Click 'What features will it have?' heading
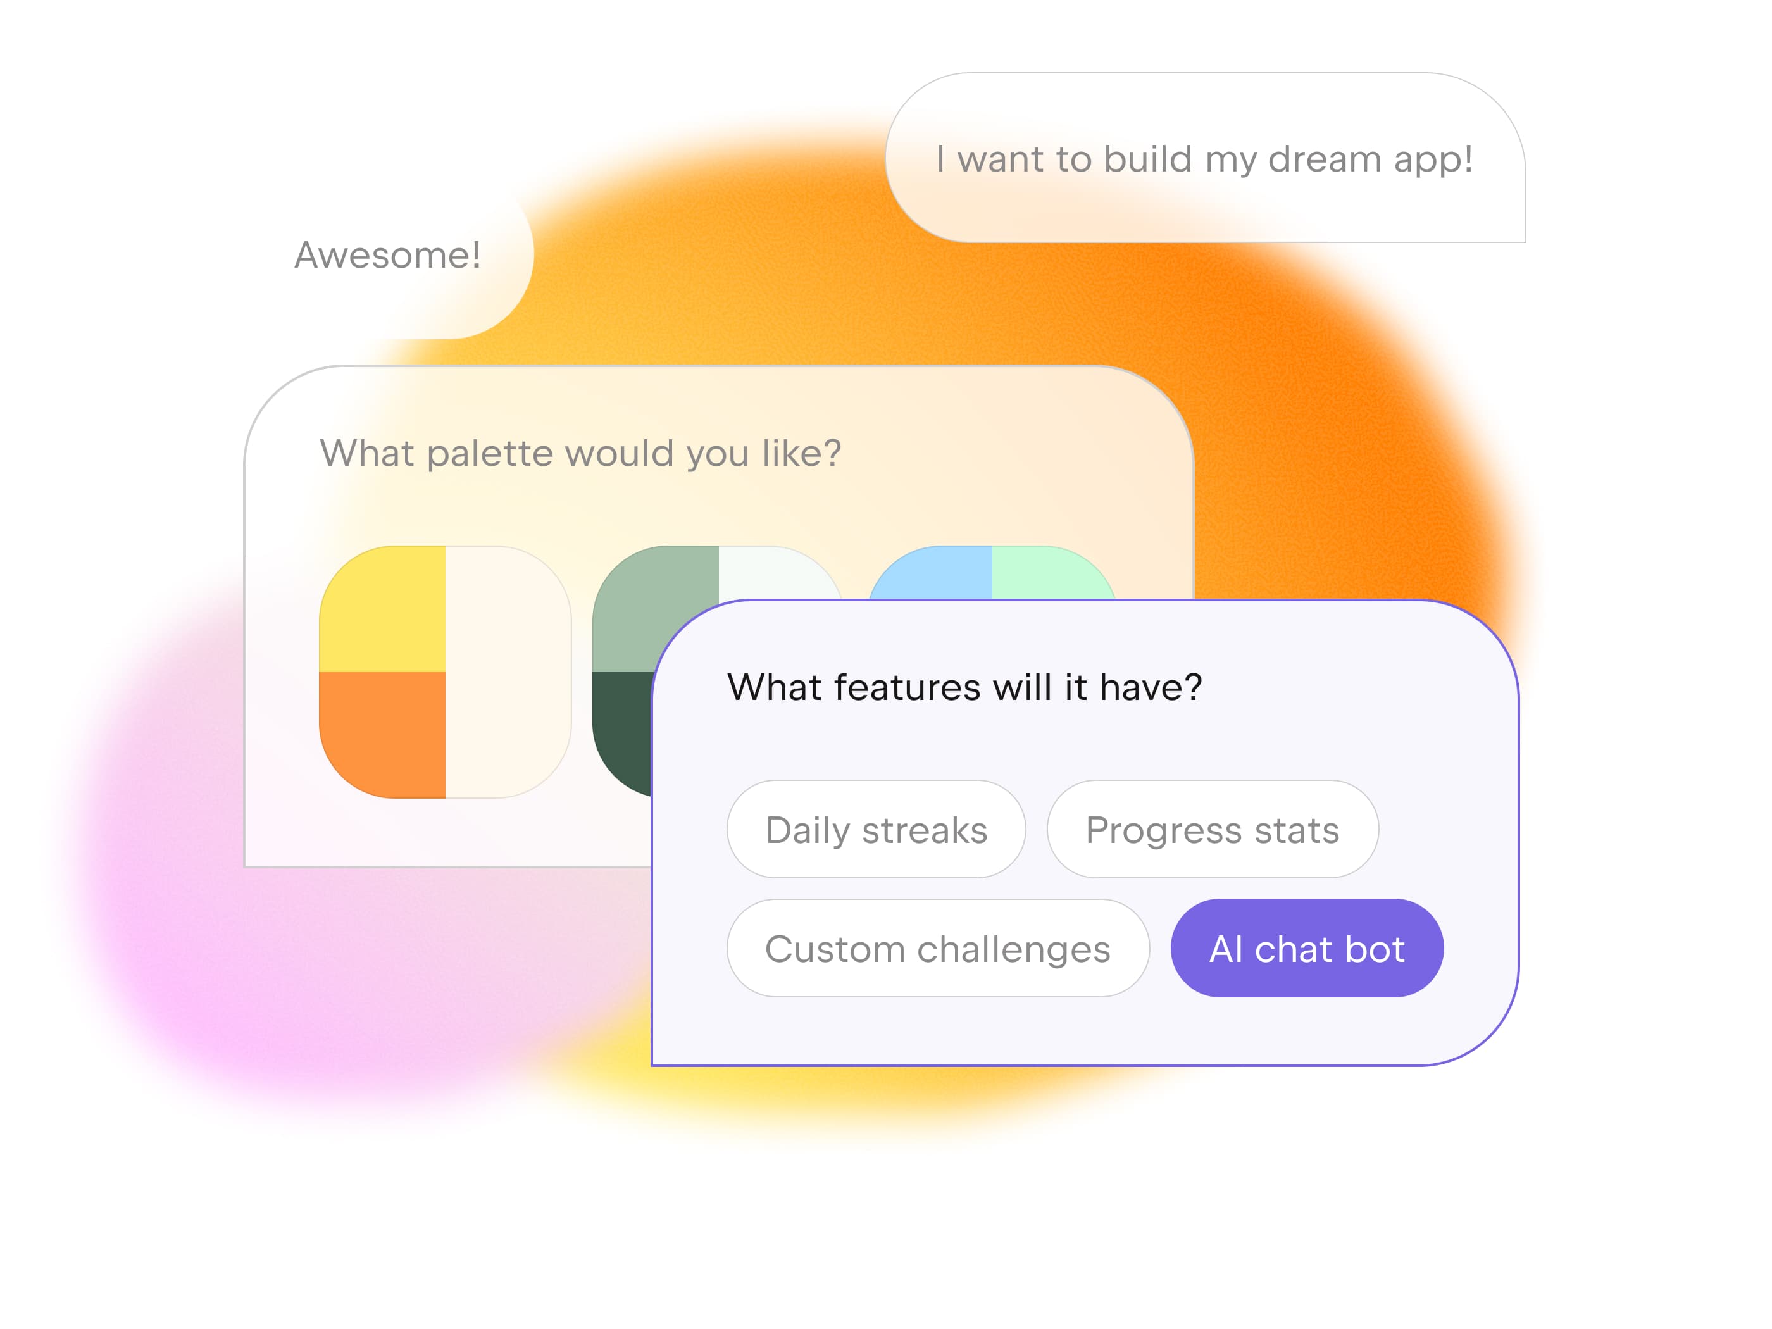Viewport: 1772px width, 1329px height. tap(964, 687)
